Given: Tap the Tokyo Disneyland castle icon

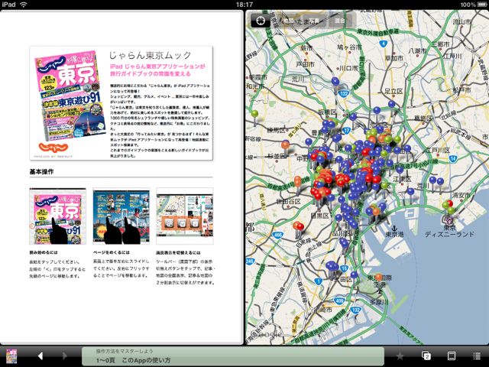Looking at the screenshot, I should pos(449,220).
